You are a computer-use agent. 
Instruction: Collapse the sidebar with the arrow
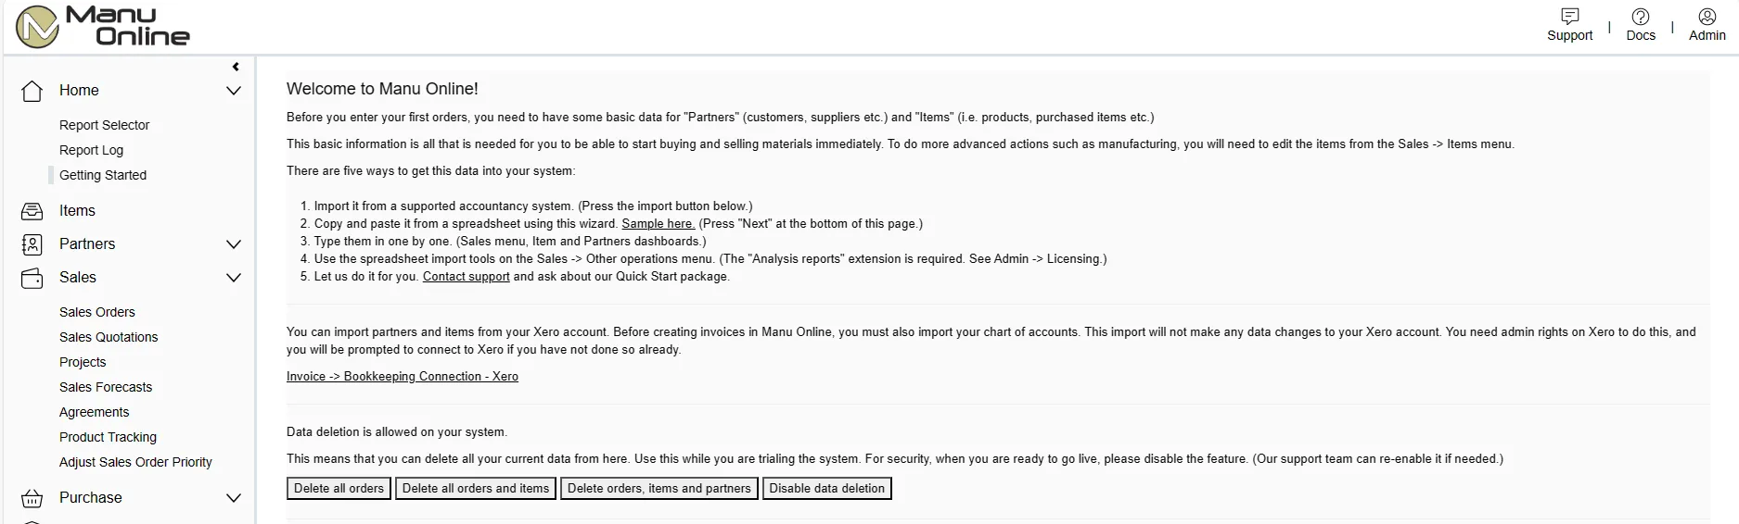236,67
